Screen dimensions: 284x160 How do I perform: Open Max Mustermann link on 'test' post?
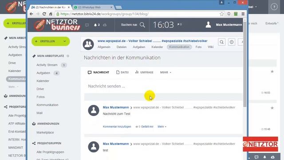pos(116,144)
